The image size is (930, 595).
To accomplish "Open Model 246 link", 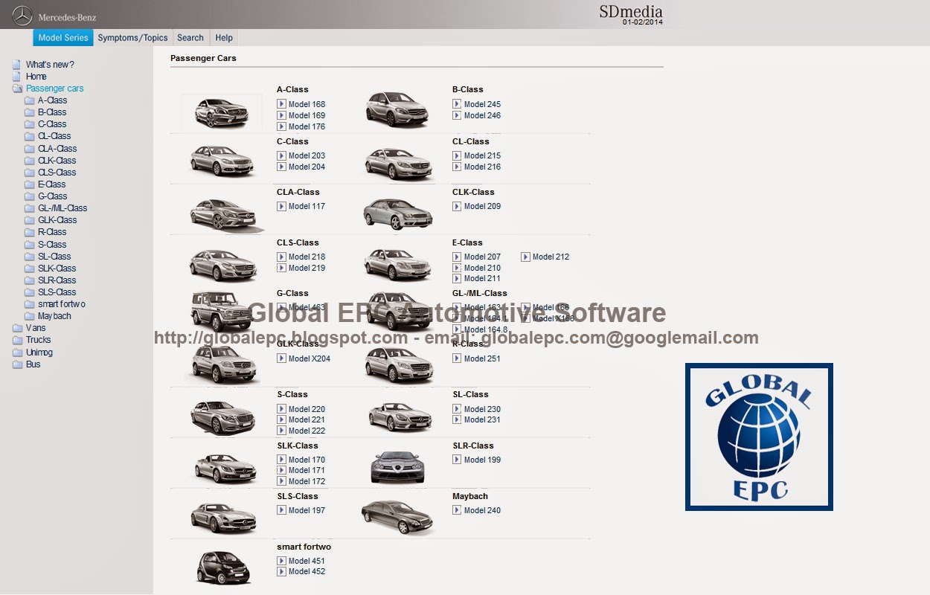I will coord(482,115).
